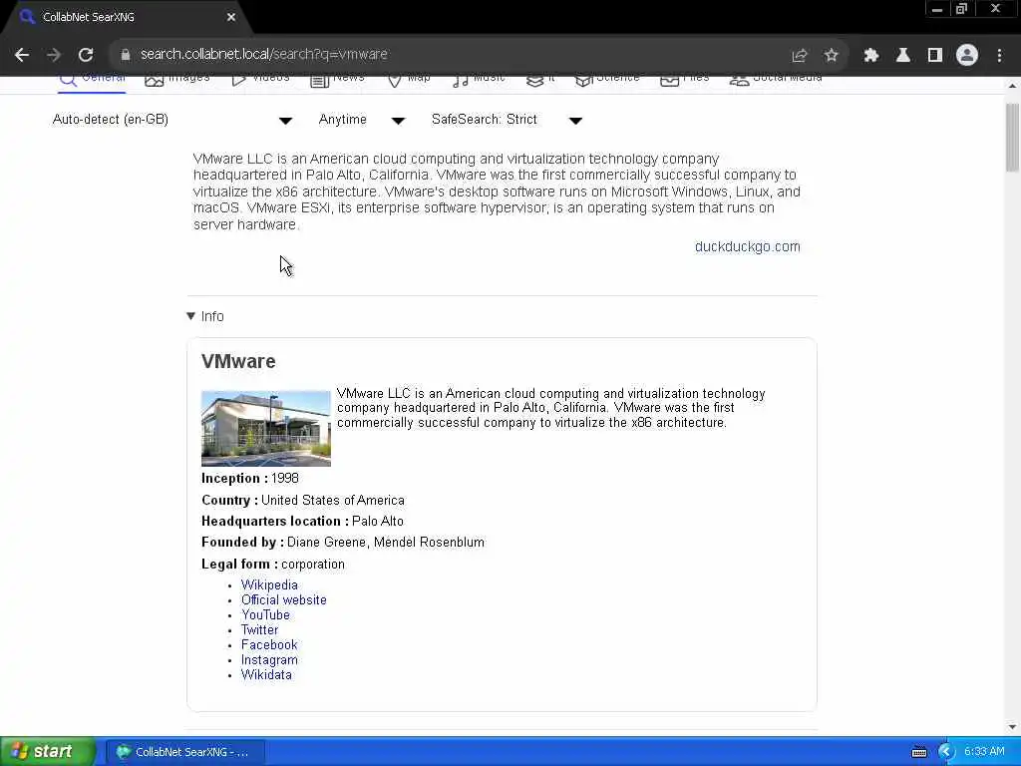This screenshot has height=766, width=1021.
Task: Switch to the Science search category
Action: 607,79
